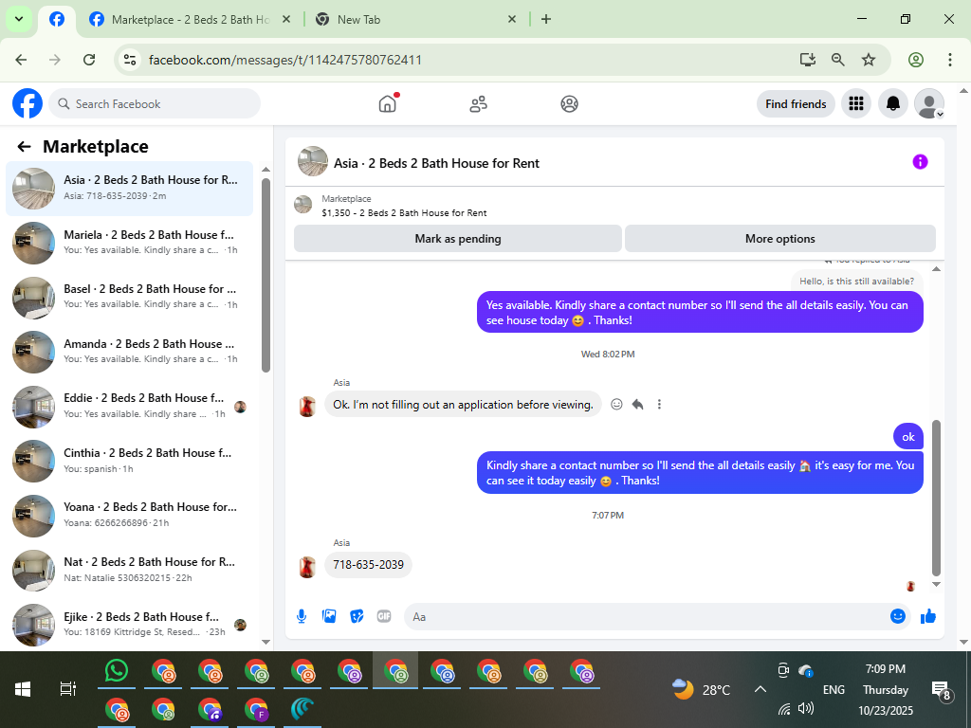
Task: Click the address bar URL
Action: [x=284, y=60]
